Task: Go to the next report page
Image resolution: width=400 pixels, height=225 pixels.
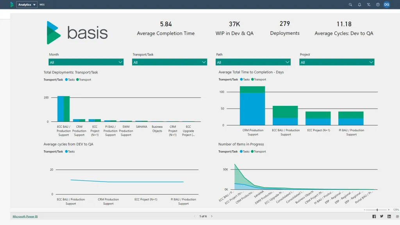Action: (211, 216)
